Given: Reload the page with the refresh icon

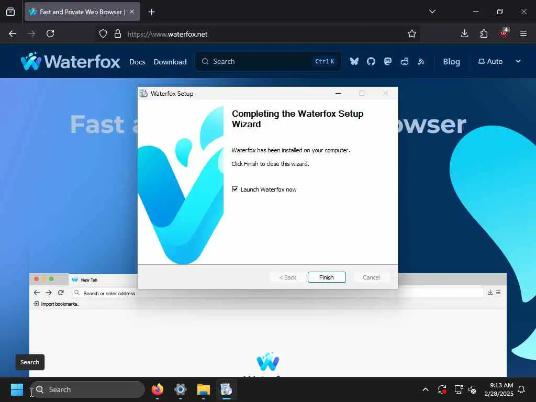Looking at the screenshot, I should tap(50, 34).
